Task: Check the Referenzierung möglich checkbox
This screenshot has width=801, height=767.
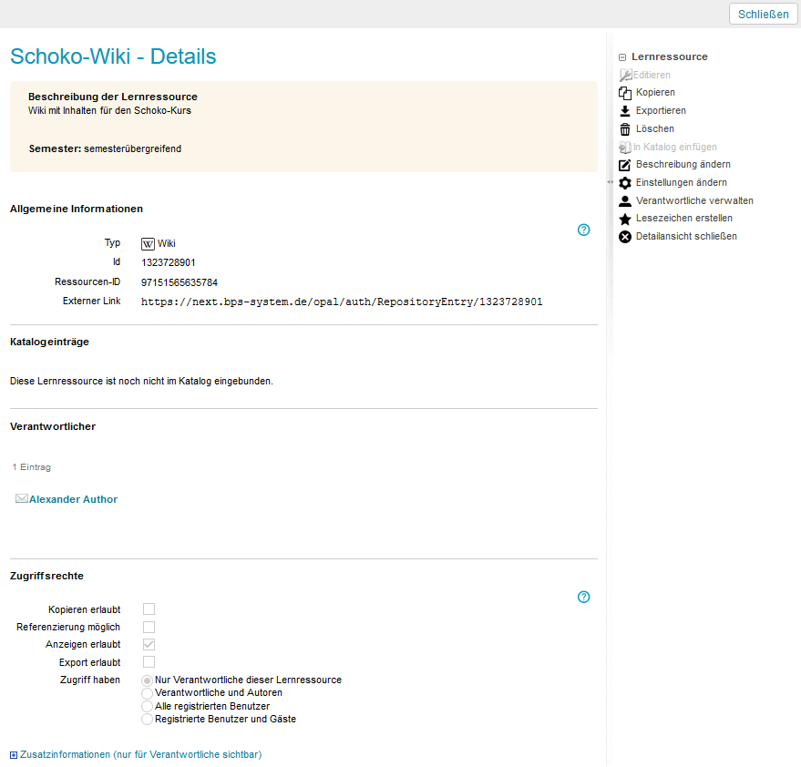Action: 149,627
